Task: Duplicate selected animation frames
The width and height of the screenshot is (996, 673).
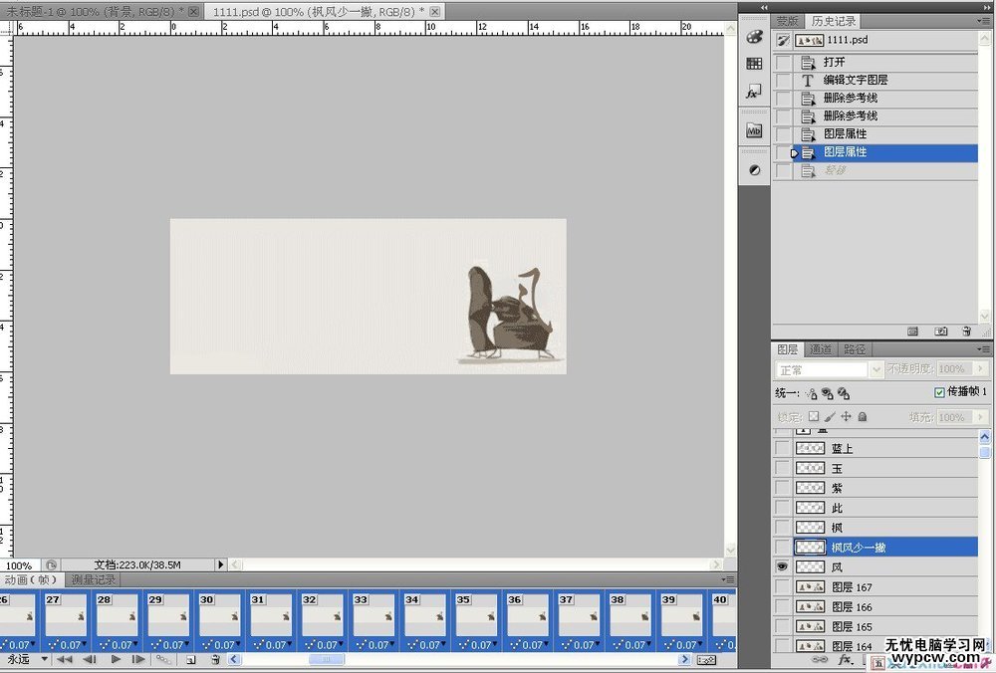Action: [189, 659]
